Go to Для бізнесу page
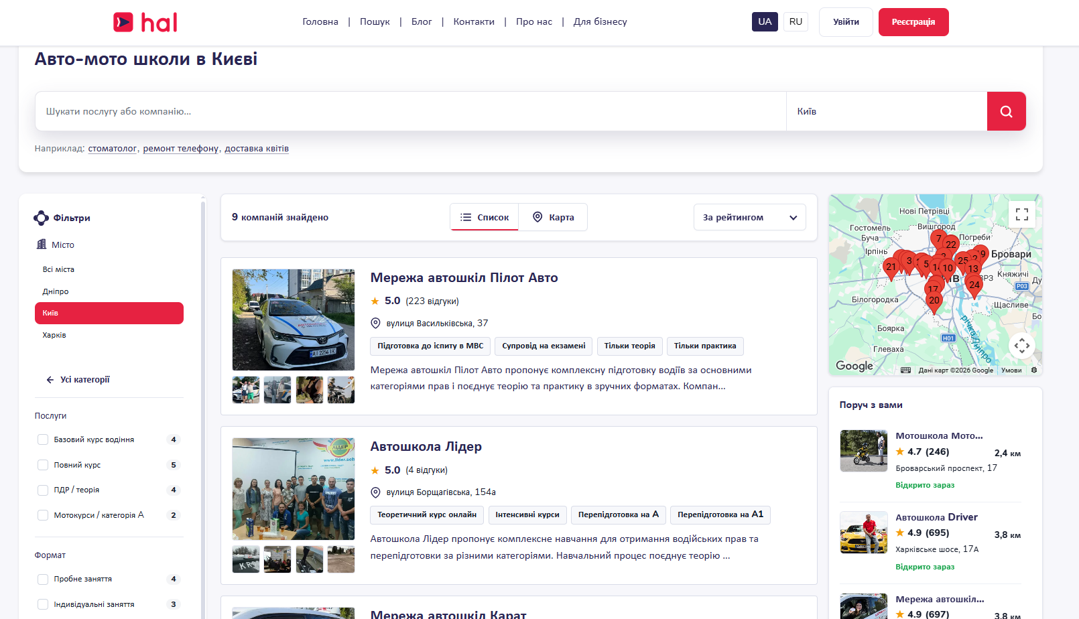Image resolution: width=1079 pixels, height=619 pixels. click(600, 21)
